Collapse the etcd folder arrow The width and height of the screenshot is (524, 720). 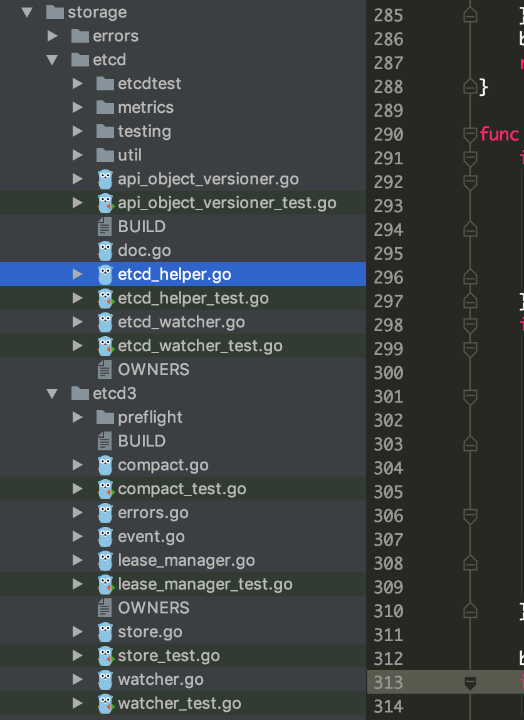click(52, 60)
